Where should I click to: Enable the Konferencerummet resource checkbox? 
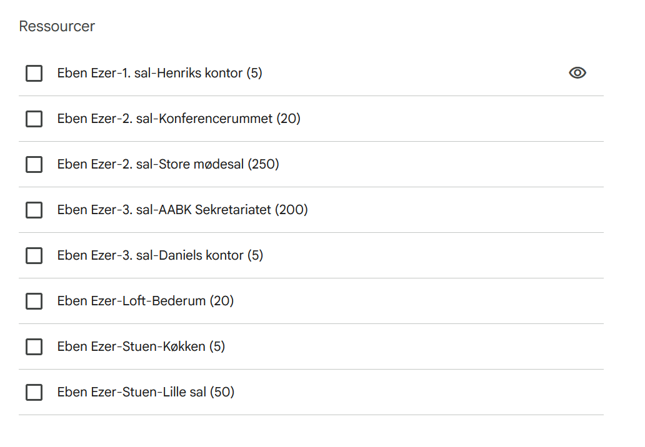34,119
